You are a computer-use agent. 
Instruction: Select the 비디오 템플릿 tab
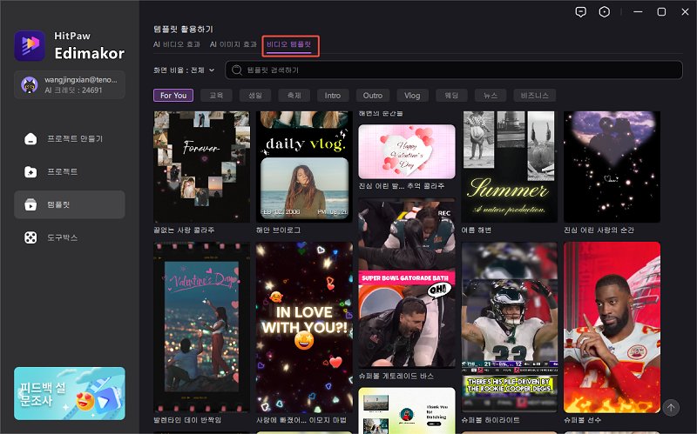click(289, 44)
